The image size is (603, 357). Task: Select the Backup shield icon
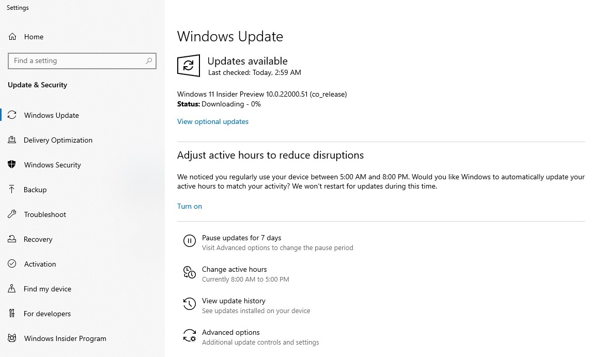pyautogui.click(x=11, y=190)
